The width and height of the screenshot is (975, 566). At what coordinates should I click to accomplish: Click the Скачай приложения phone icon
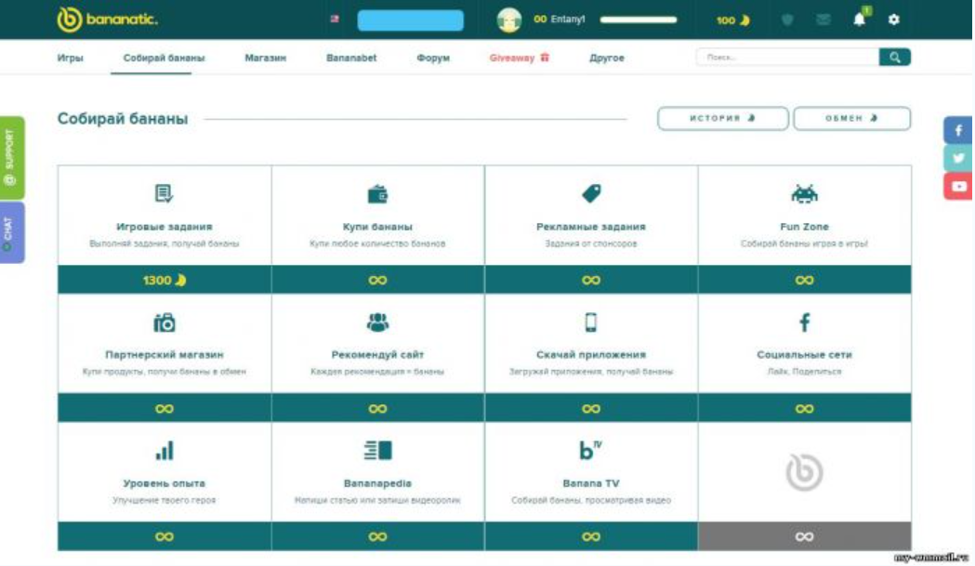(x=591, y=322)
